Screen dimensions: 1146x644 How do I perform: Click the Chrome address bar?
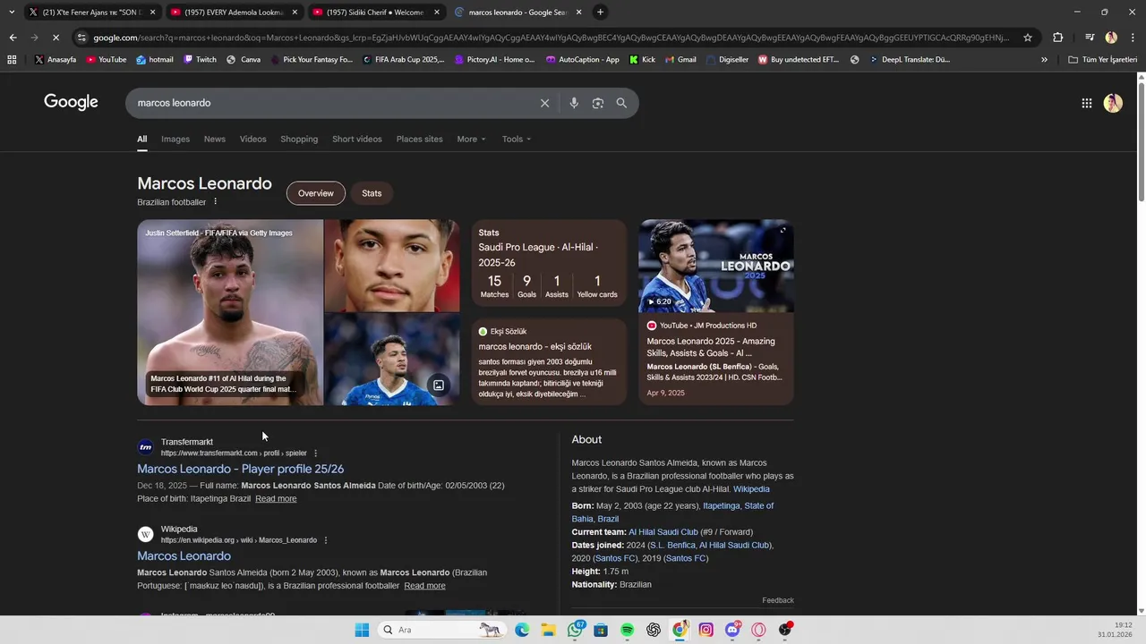[x=551, y=38]
